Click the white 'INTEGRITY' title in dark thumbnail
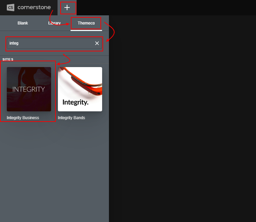This screenshot has width=256, height=222. [x=29, y=89]
